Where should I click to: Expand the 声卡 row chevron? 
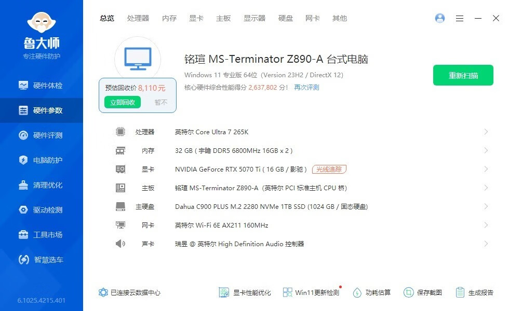pos(486,244)
